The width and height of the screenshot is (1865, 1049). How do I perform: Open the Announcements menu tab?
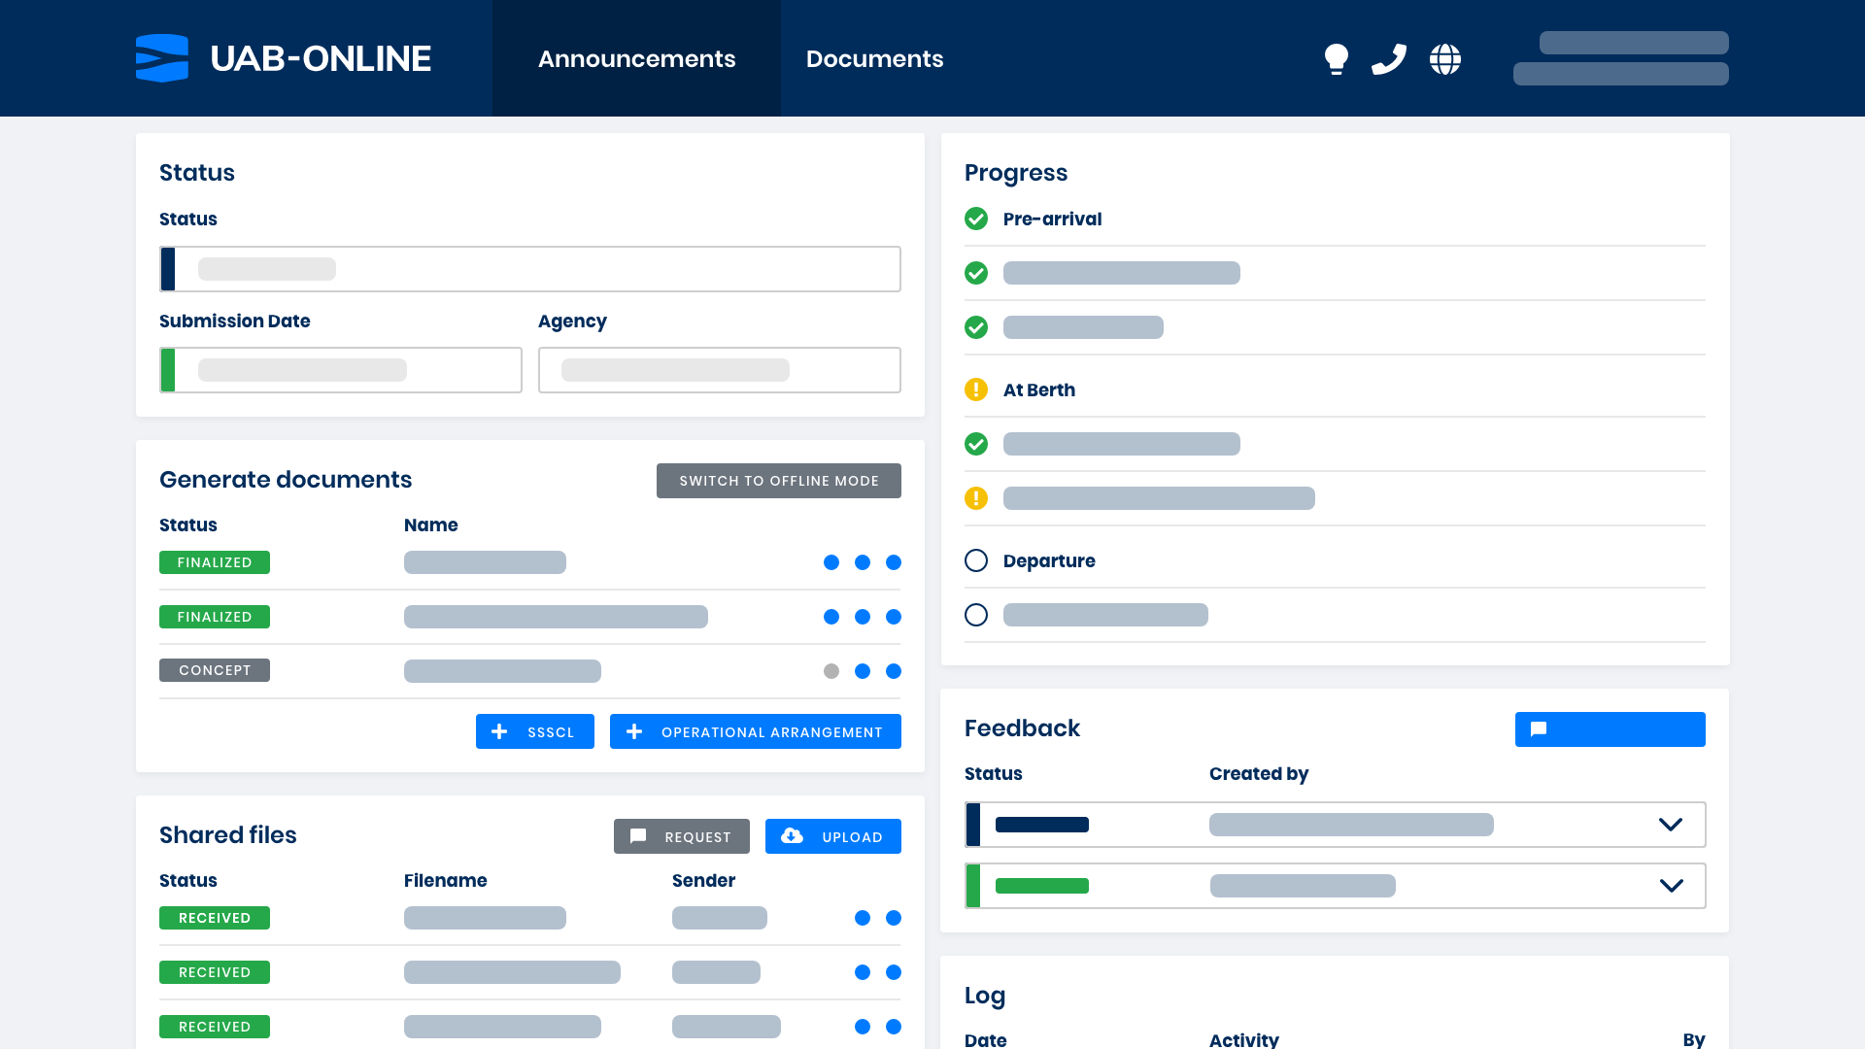pyautogui.click(x=636, y=57)
